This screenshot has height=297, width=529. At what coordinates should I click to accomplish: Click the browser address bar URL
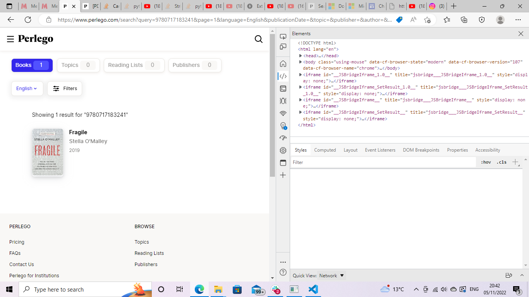225,20
